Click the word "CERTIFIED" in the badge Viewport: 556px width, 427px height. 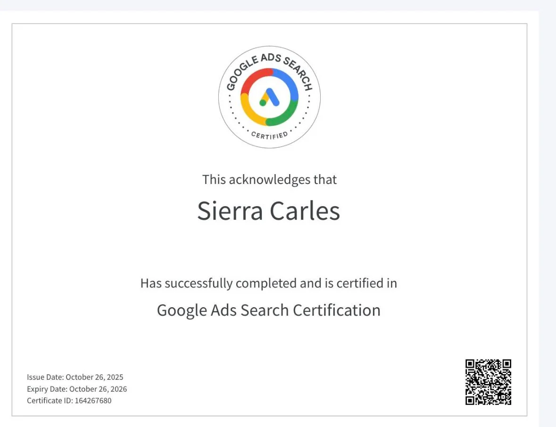tap(269, 135)
